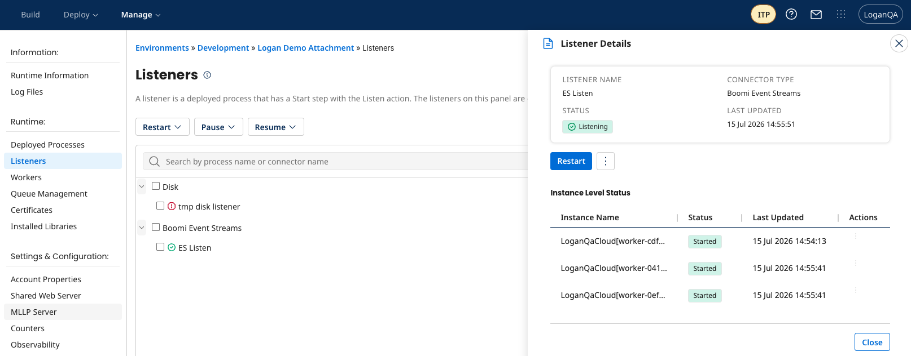Viewport: 911px width, 356px height.
Task: Collapse the Boomi Event Streams group chevron
Action: [142, 228]
